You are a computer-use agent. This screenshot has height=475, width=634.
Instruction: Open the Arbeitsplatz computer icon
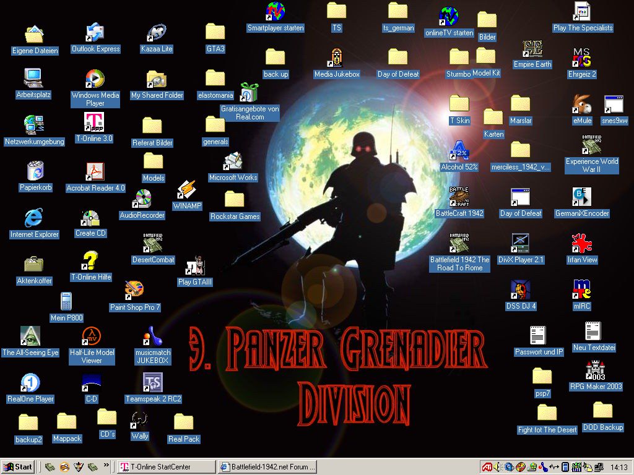(x=33, y=79)
